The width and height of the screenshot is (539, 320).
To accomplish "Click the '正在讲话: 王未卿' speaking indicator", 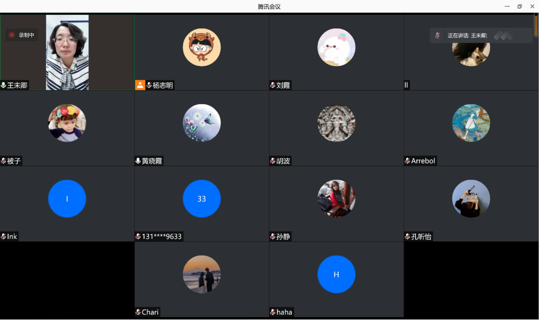I will [x=467, y=36].
